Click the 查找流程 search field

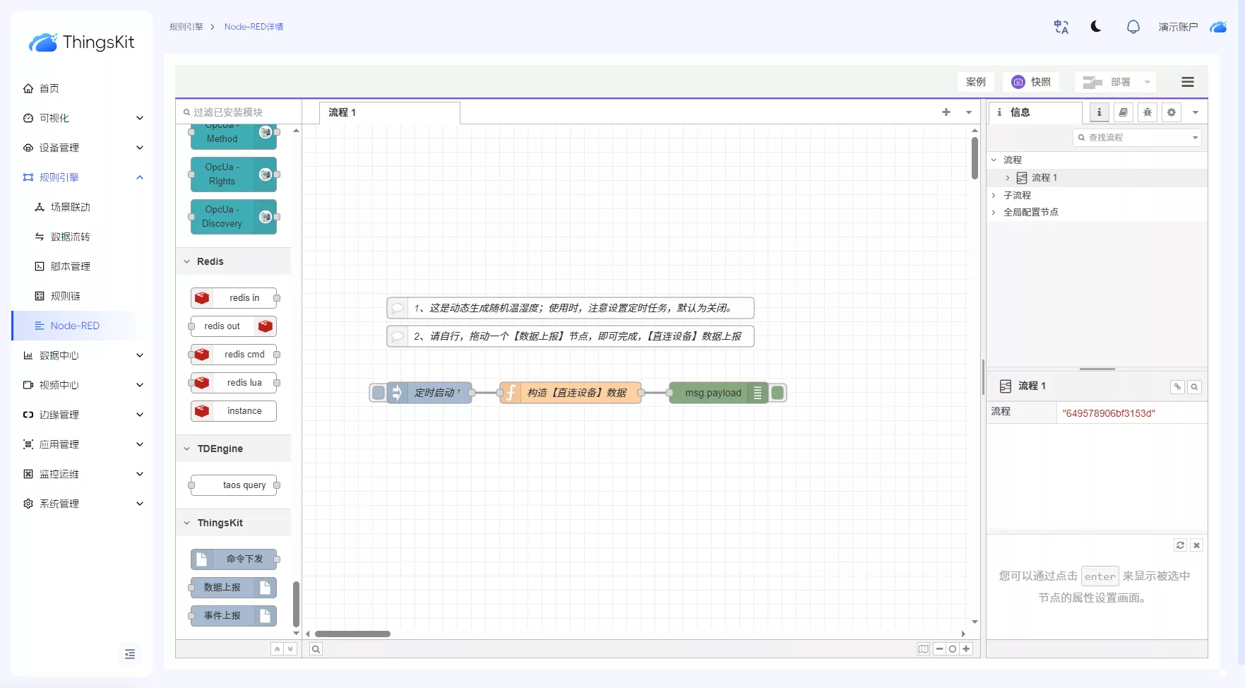coord(1137,138)
